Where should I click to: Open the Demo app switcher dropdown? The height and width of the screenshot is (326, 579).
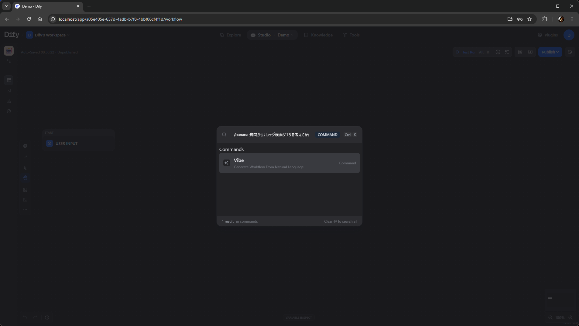pyautogui.click(x=285, y=35)
